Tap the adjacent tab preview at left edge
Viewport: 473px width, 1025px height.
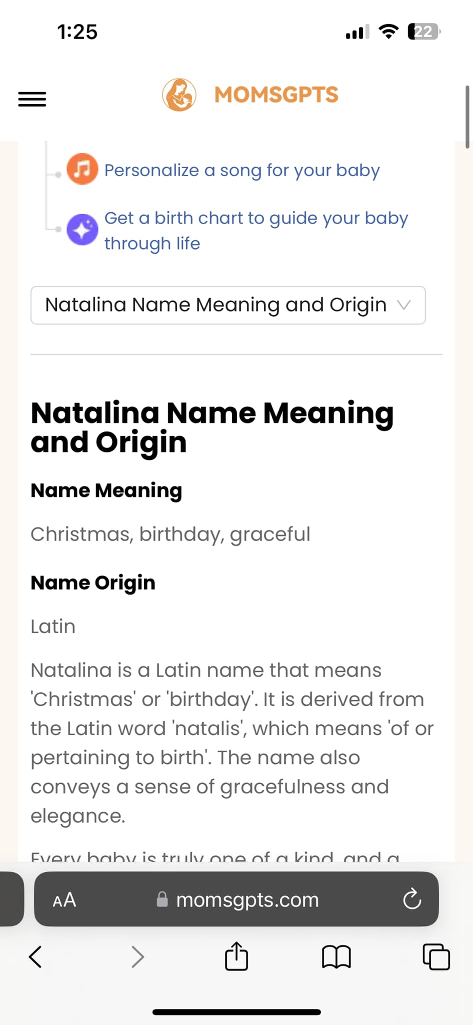(11, 899)
